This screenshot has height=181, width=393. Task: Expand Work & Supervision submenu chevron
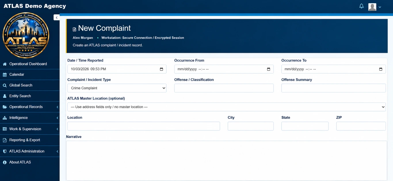[57, 129]
